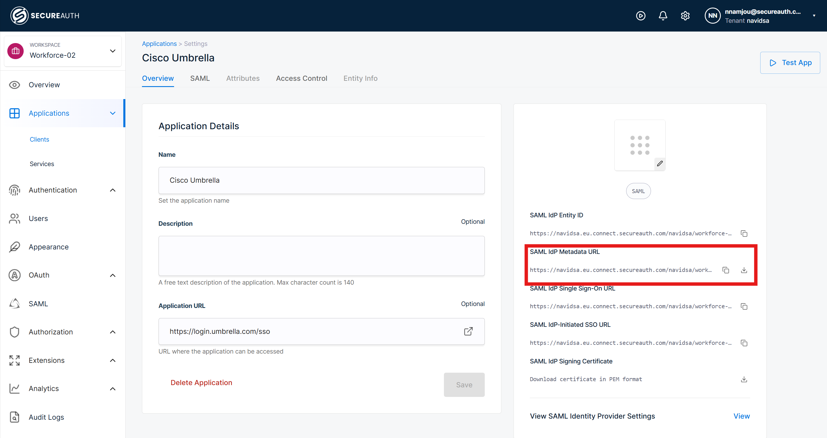Select Clients under Applications
This screenshot has width=827, height=438.
pos(39,139)
